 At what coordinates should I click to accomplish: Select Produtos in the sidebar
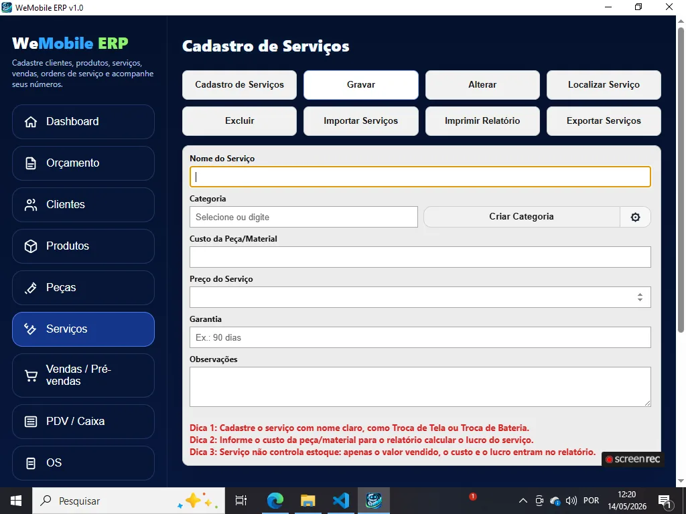[83, 246]
